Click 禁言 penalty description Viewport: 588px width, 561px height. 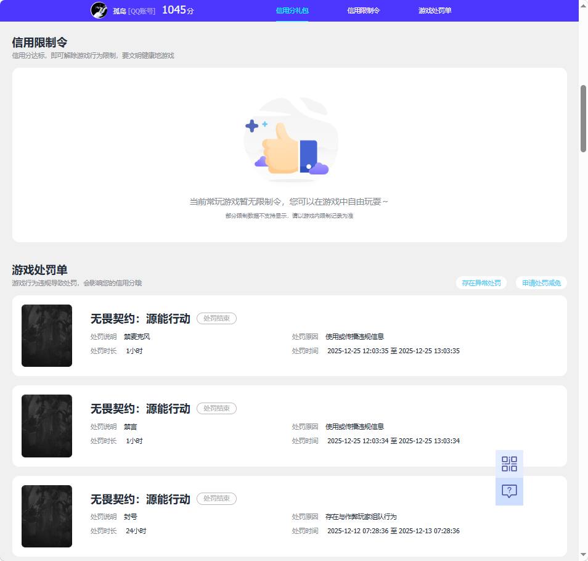[x=131, y=427]
